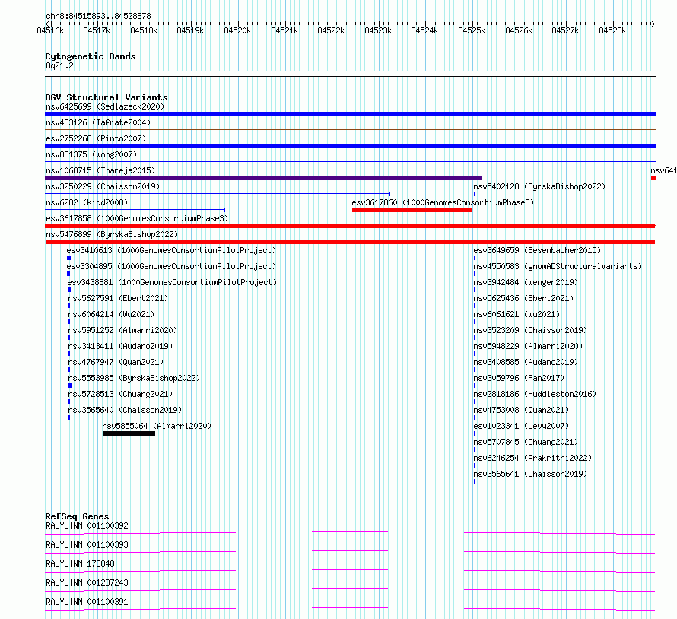
Task: Click nsv6061621 (Wu2021) label
Action: pos(516,314)
